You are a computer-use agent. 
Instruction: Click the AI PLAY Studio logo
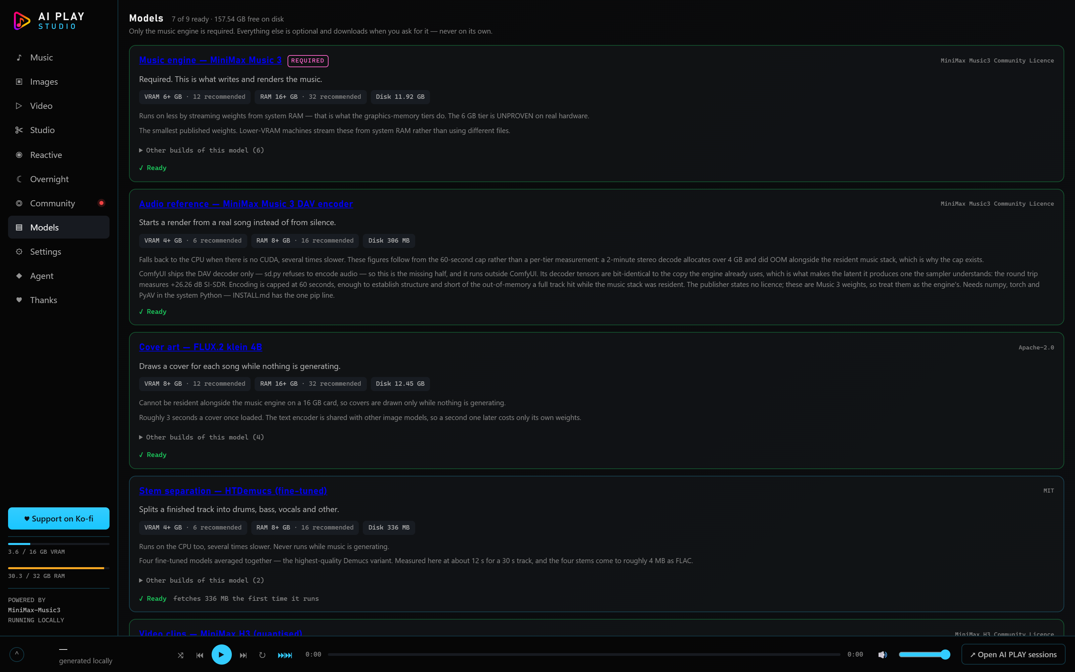[x=49, y=21]
